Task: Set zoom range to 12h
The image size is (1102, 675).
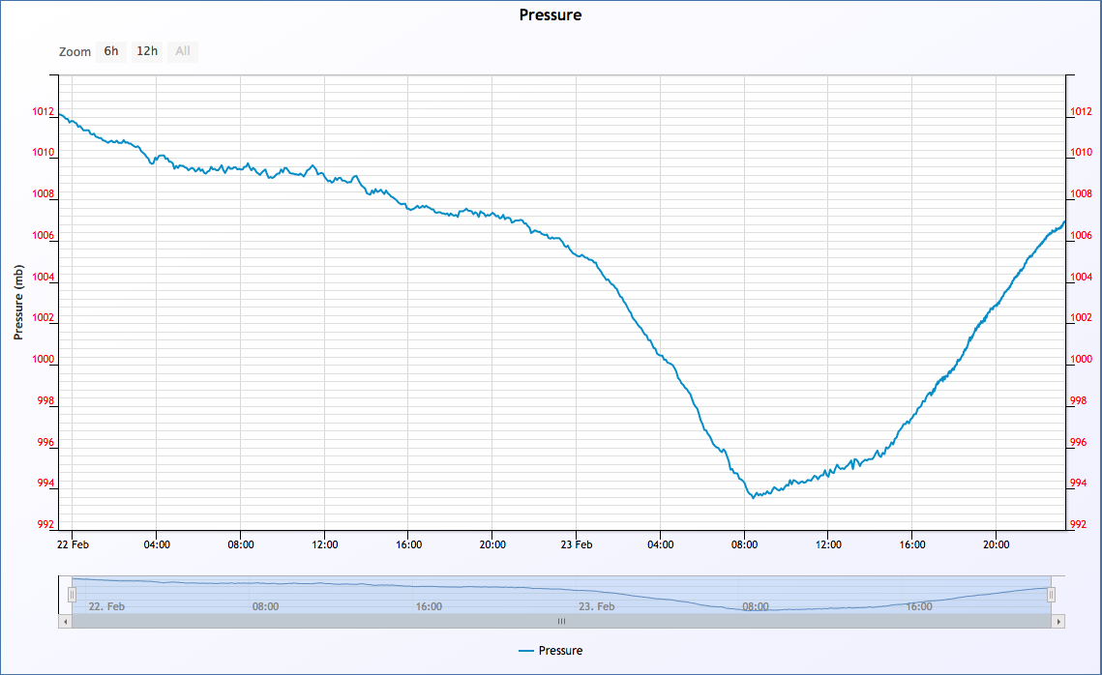Action: click(x=147, y=51)
